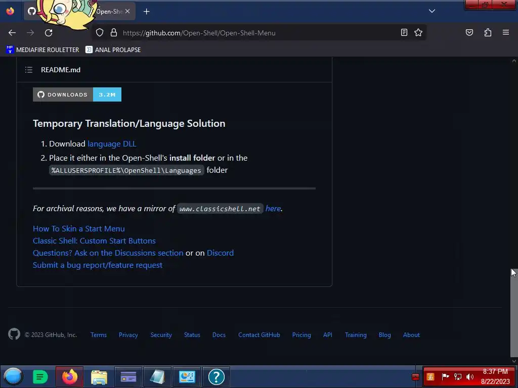This screenshot has width=518, height=388.
Task: Open a new tab with the plus button
Action: tap(146, 12)
